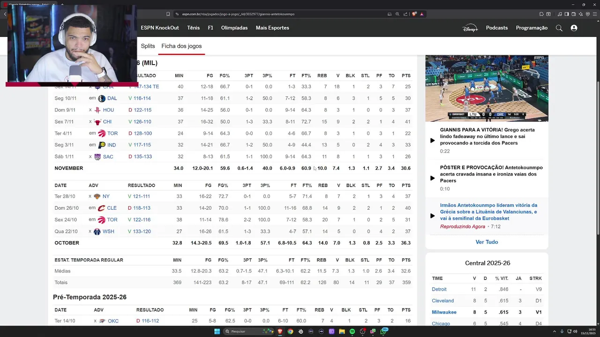Viewport: 600px width, 337px height.
Task: Open the ESPN search magnifier icon
Action: pos(559,28)
